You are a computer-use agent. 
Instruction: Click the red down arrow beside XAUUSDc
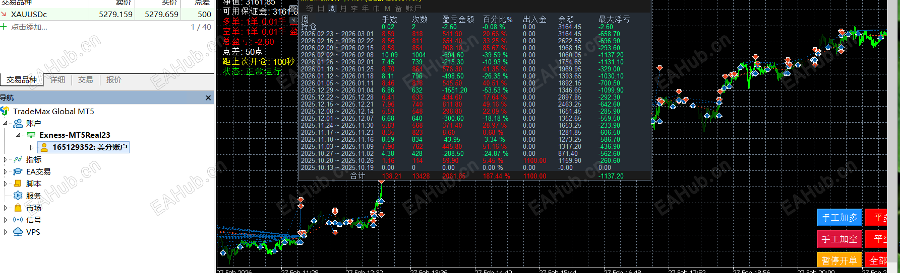click(x=4, y=14)
